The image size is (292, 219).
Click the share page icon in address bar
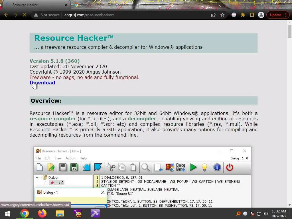point(213,15)
